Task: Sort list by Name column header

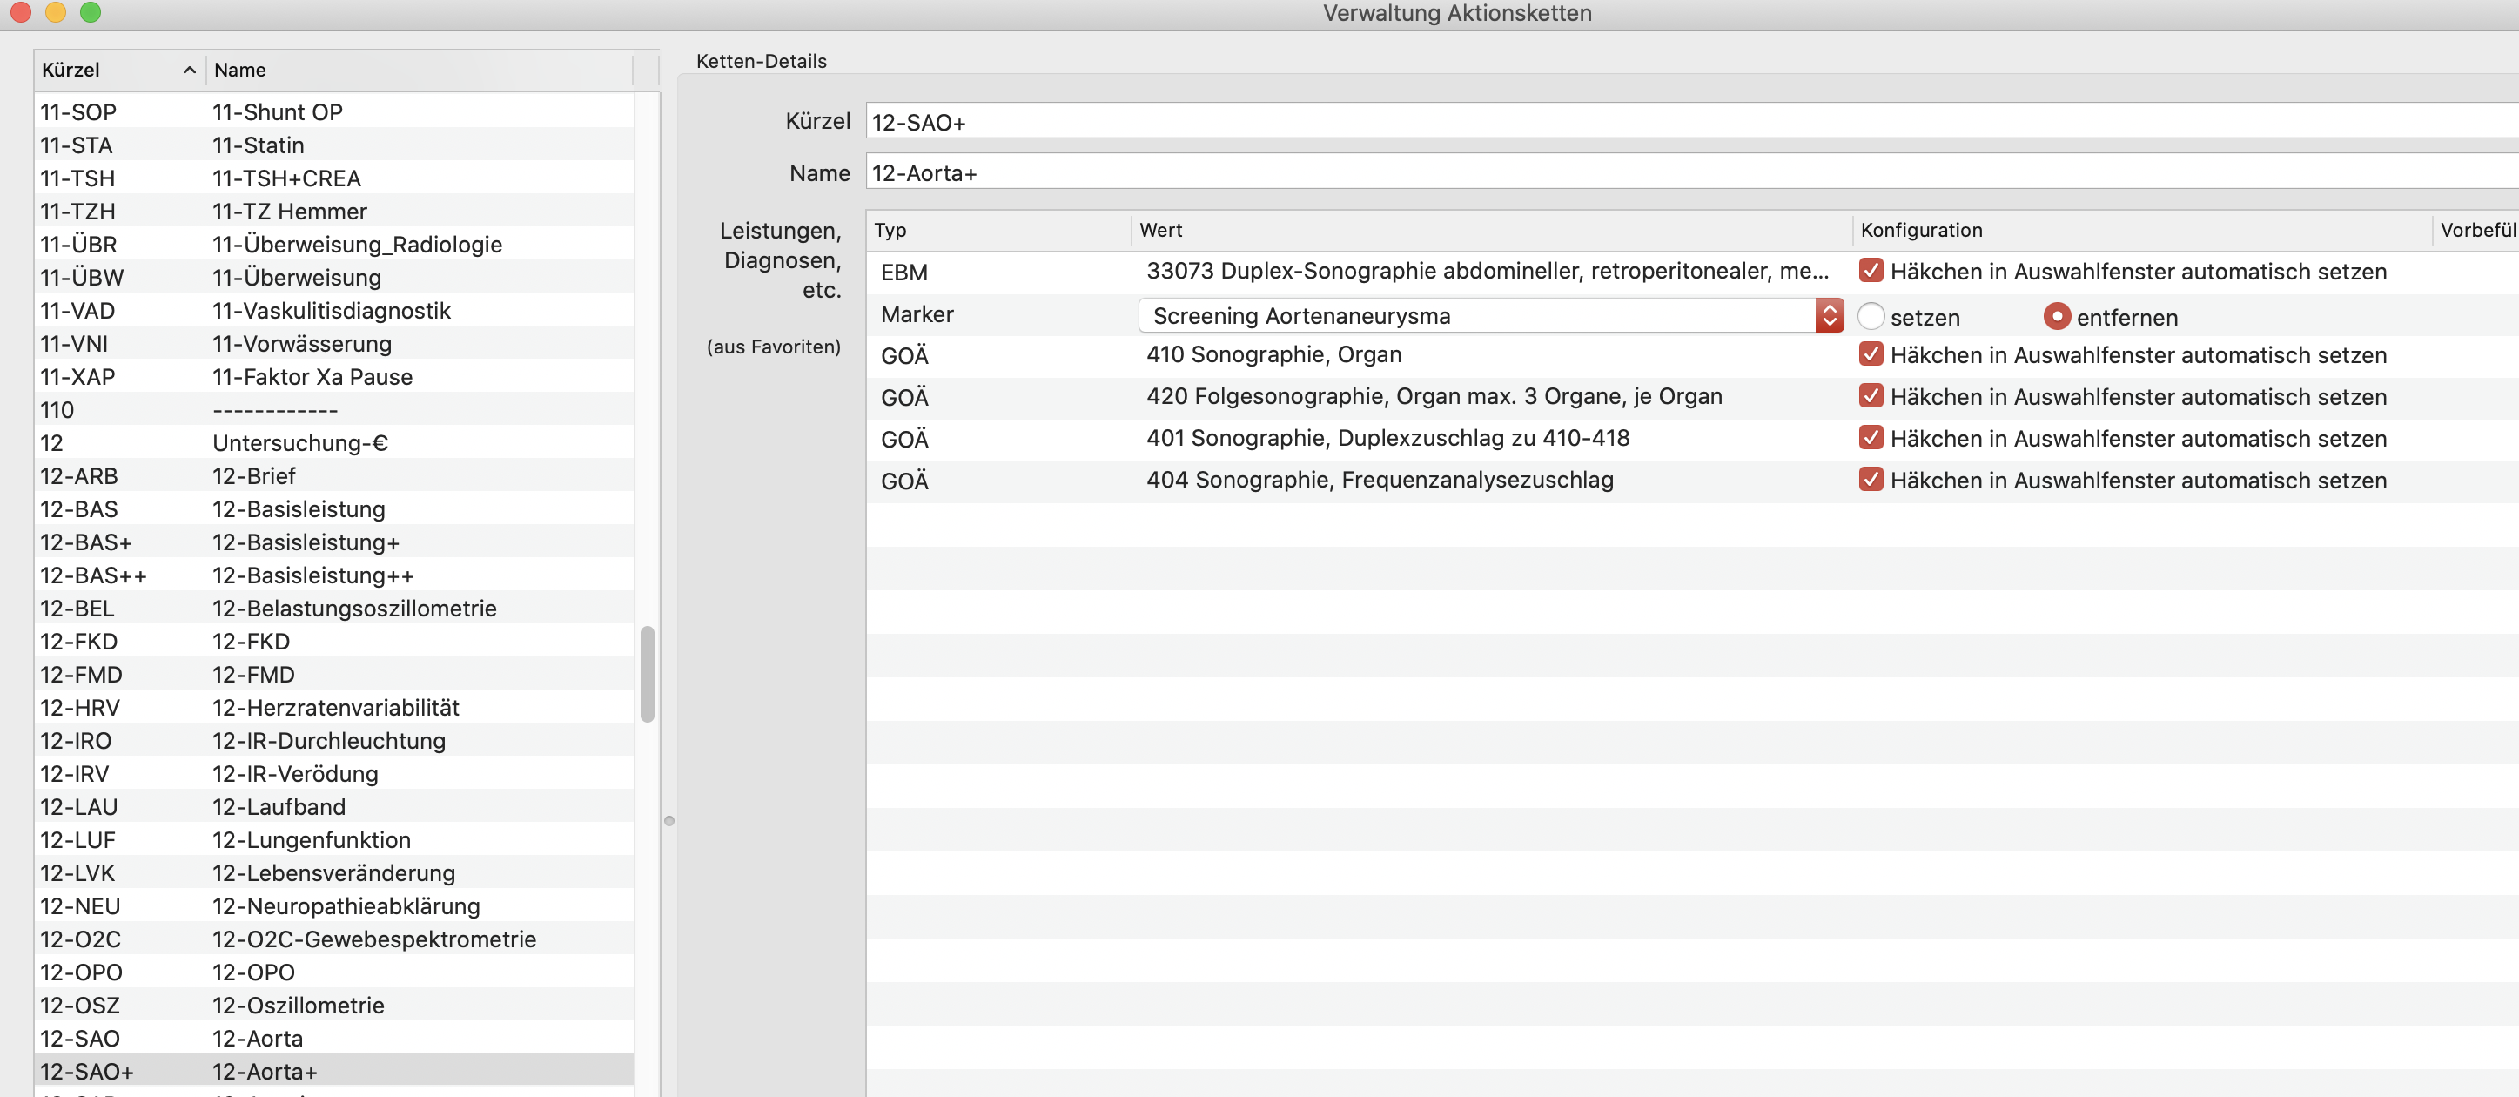Action: 420,70
